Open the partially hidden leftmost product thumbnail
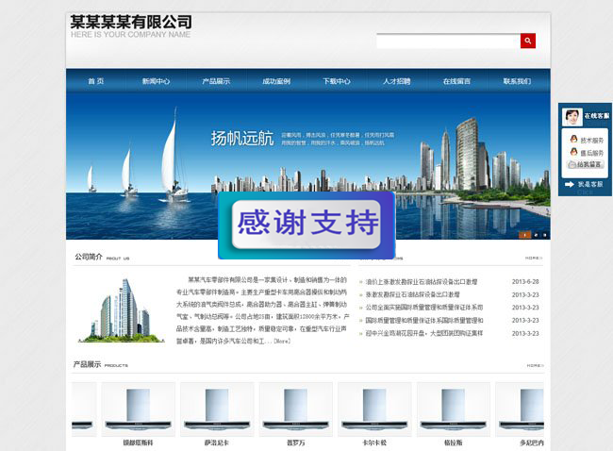 coord(84,409)
